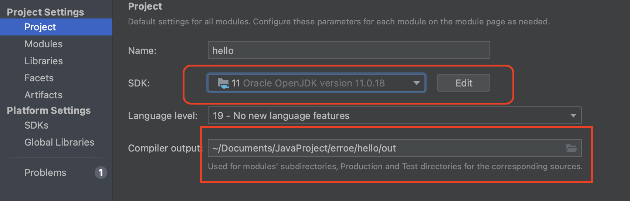This screenshot has width=630, height=201.
Task: Click the Edit button next to SDK
Action: (x=464, y=83)
